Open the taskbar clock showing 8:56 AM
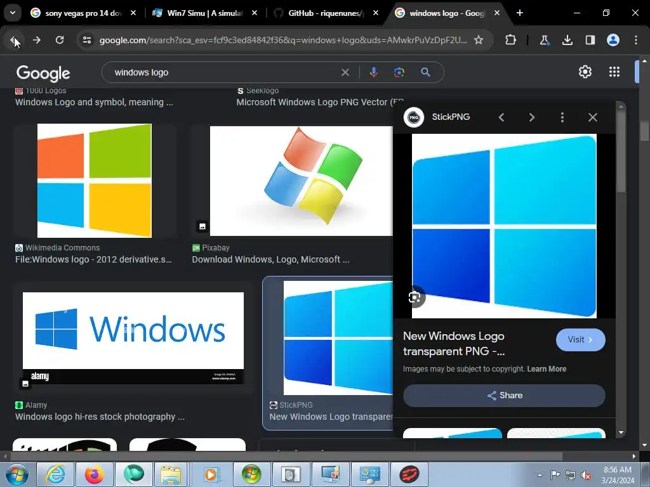Viewport: 650px width, 487px height. point(618,475)
